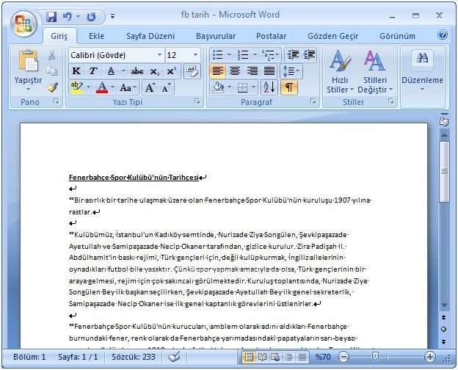458x370 pixels.
Task: Expand the font name dropdown arrow
Action: [x=159, y=55]
